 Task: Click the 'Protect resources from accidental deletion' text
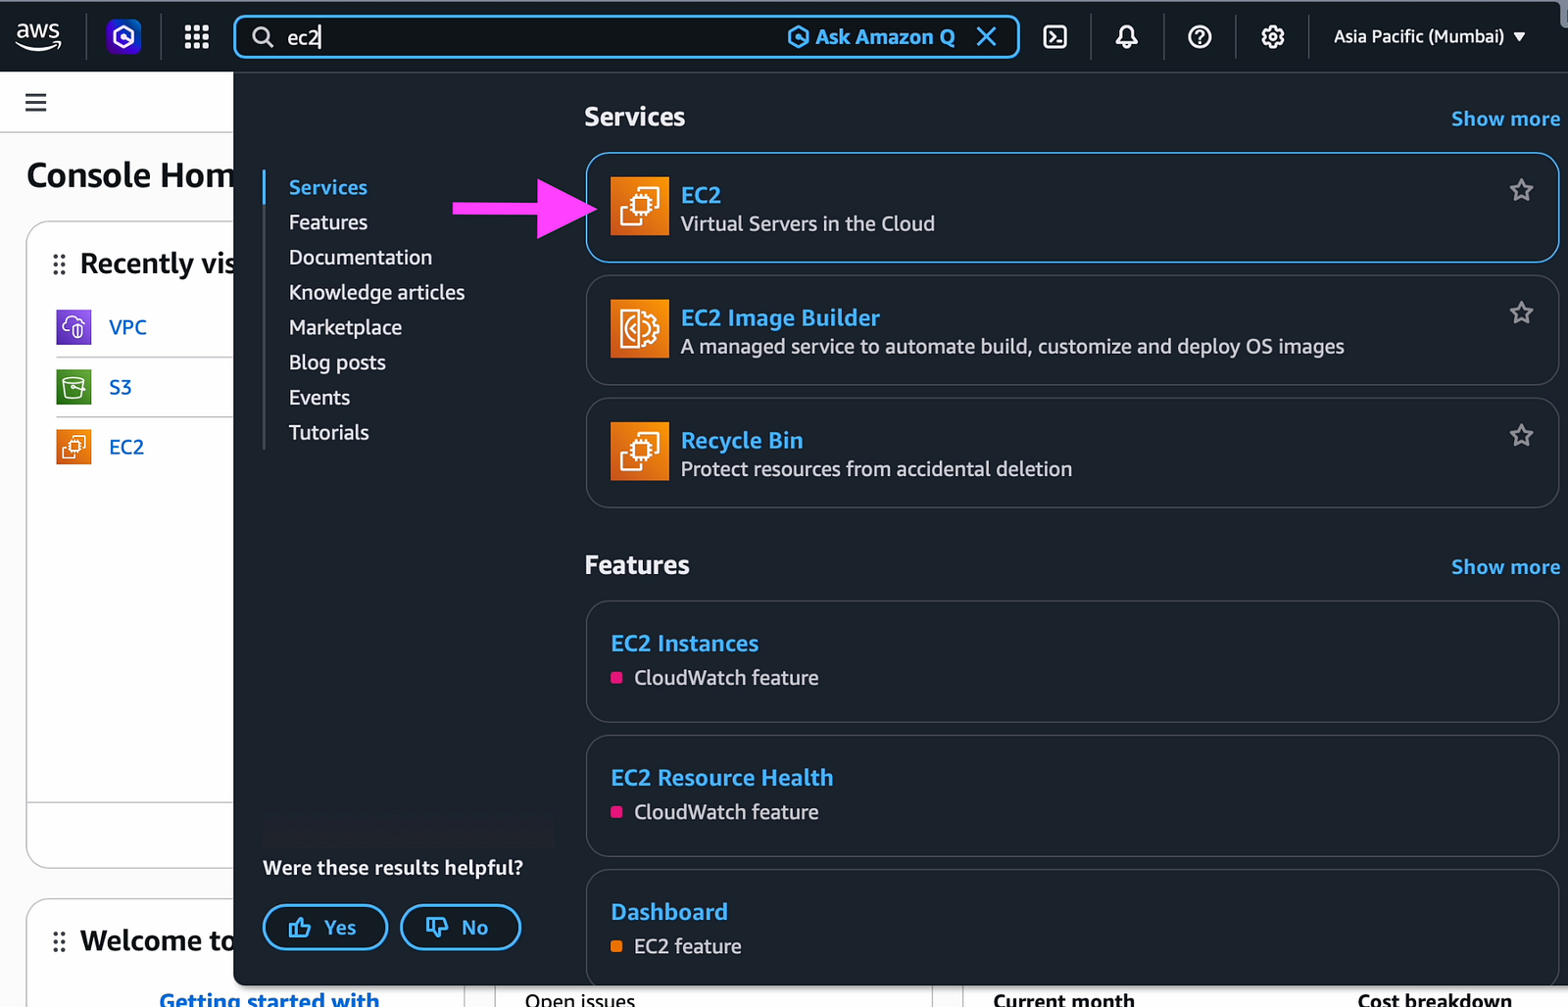(x=876, y=469)
